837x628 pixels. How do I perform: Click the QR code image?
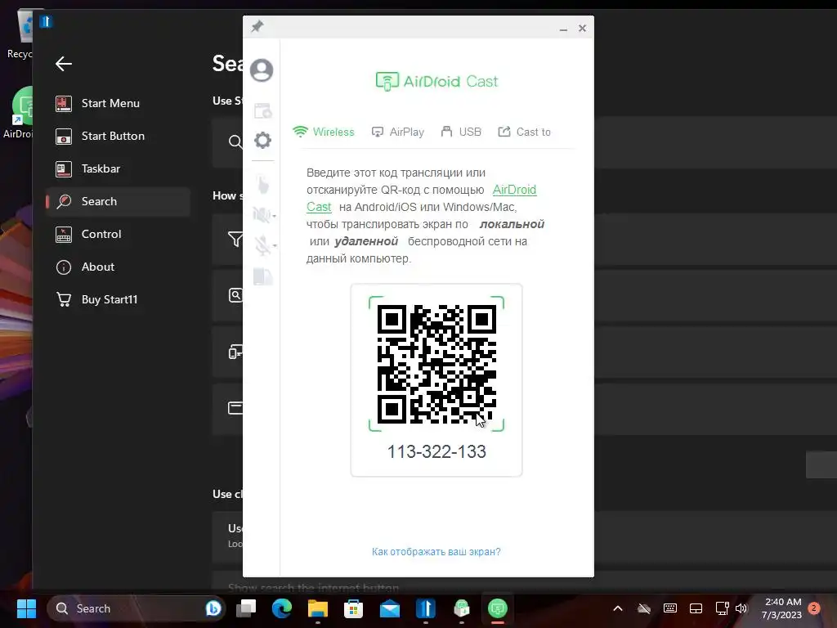pos(436,364)
